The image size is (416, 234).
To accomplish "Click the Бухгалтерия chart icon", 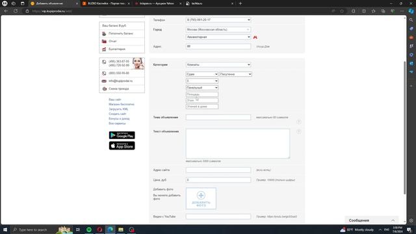I will pyautogui.click(x=104, y=49).
